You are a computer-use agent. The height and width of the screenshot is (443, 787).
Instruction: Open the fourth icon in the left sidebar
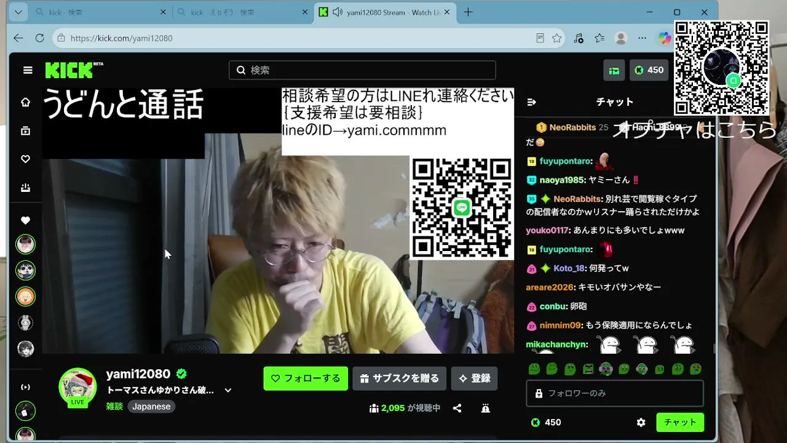pyautogui.click(x=25, y=188)
